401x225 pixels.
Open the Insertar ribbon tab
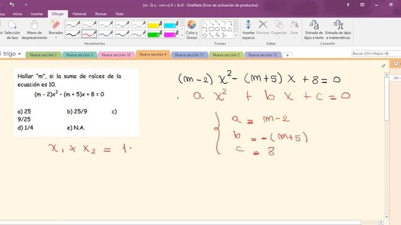point(37,14)
